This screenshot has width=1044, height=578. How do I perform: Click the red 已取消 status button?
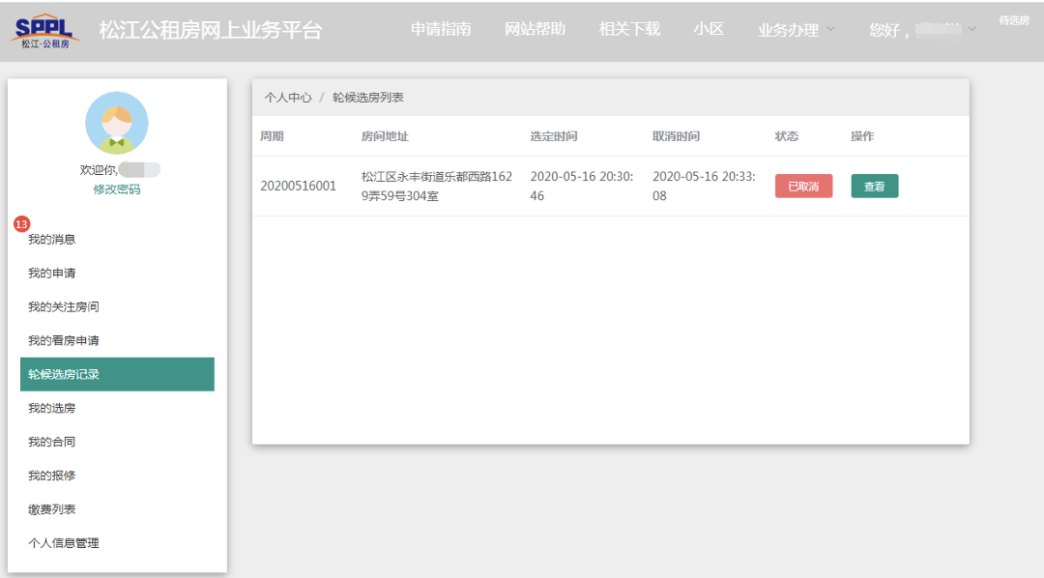(x=803, y=187)
